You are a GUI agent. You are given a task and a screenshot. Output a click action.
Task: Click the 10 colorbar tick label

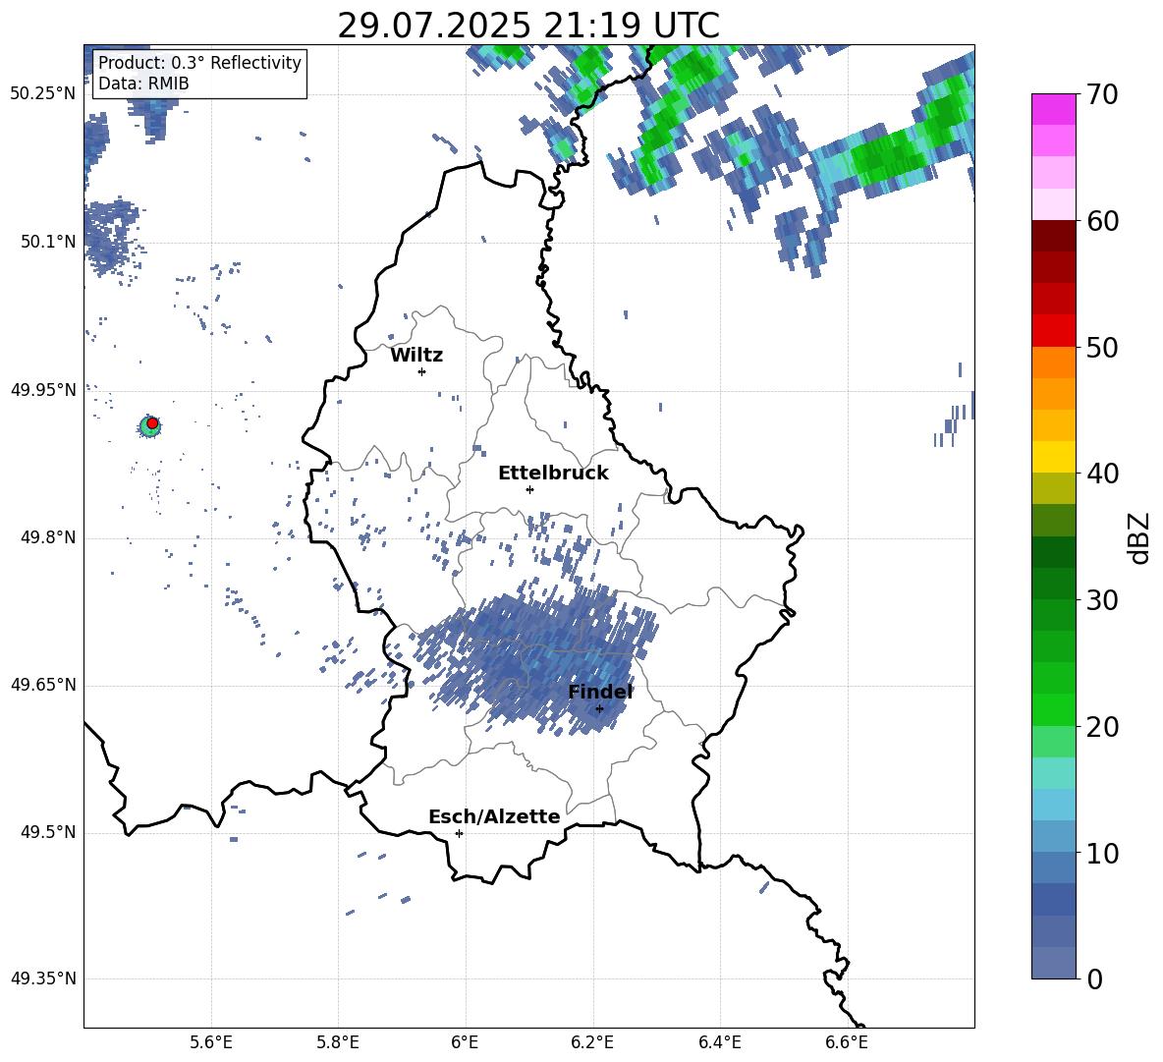tap(1102, 853)
